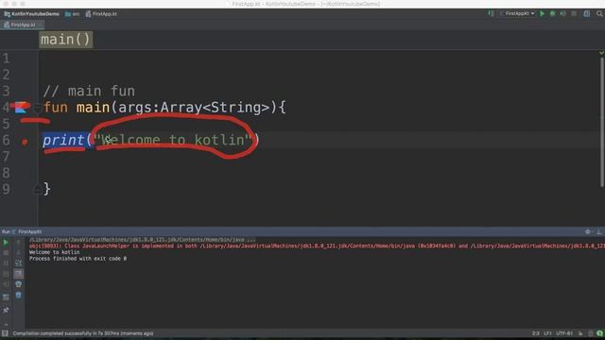The height and width of the screenshot is (340, 605).
Task: Click the inspection status checkmark in the editor
Action: click(601, 53)
